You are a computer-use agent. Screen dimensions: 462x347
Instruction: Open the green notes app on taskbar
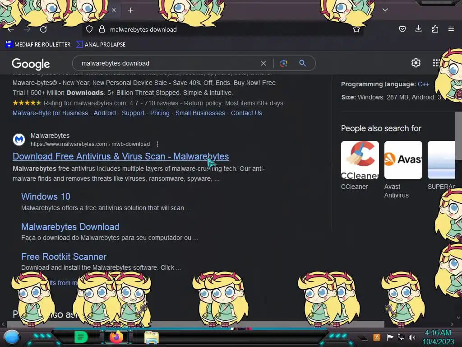(81, 337)
